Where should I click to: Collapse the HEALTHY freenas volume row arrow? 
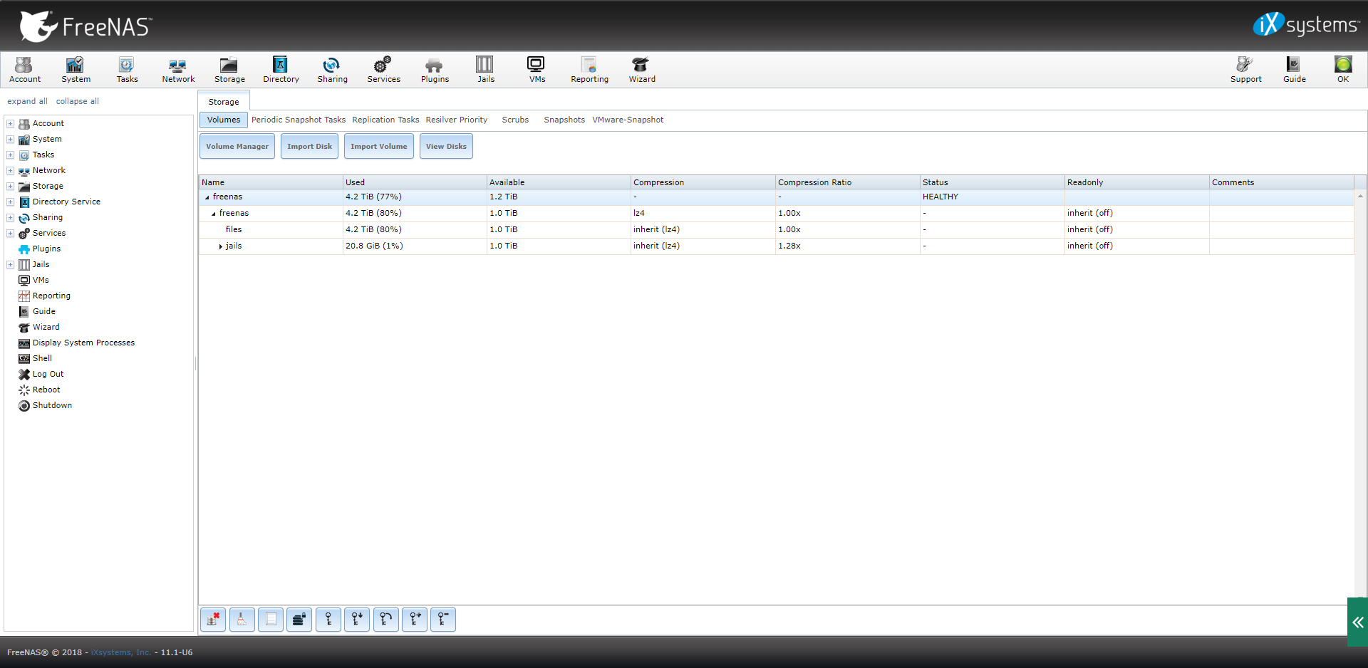click(x=207, y=197)
